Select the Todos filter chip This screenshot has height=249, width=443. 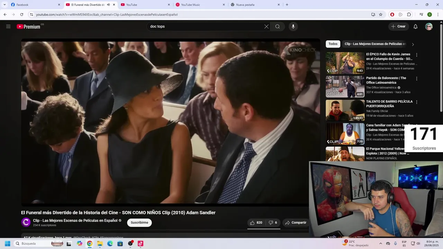(333, 44)
